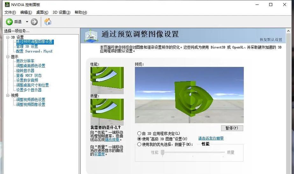The height and width of the screenshot is (174, 294).
Task: Open 调整桌面尺寸和位置 task
Action: click(32, 85)
